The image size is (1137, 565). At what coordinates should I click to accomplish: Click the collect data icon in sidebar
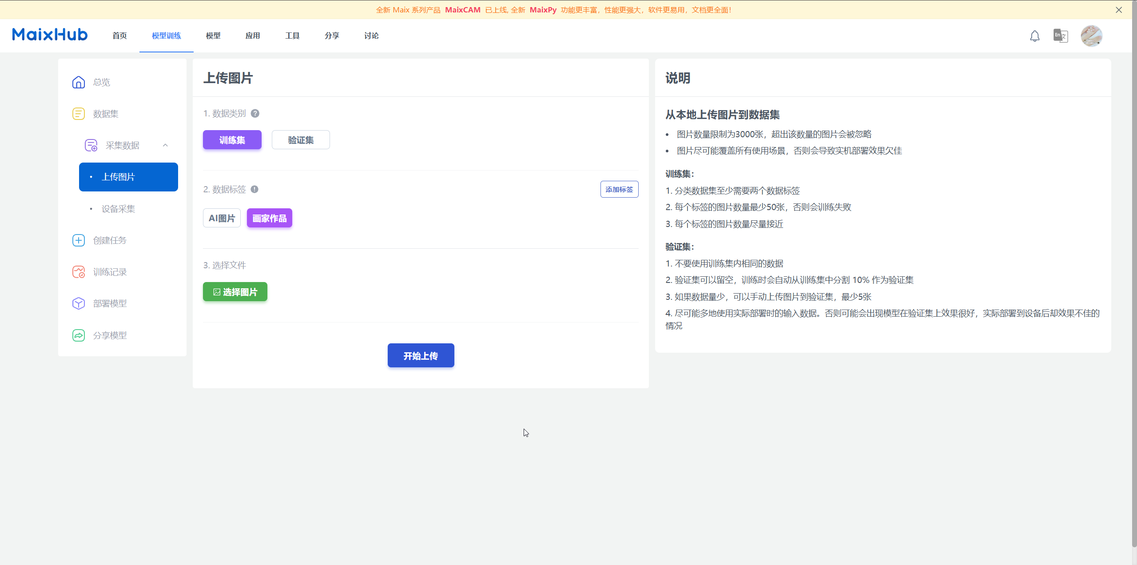[91, 145]
